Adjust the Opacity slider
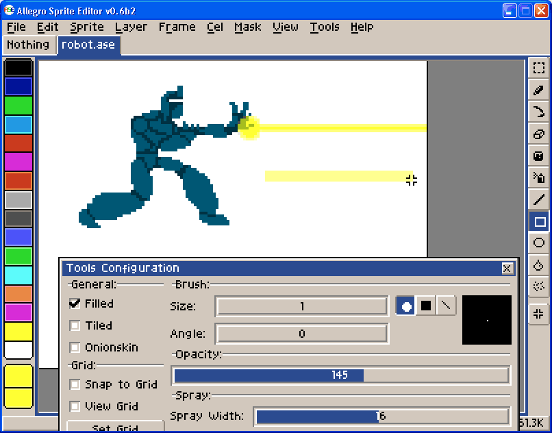This screenshot has width=552, height=433. [x=340, y=375]
